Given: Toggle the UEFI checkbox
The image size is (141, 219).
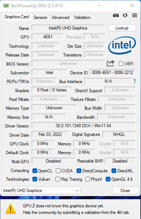Looking at the screenshot, I should click(x=121, y=64).
